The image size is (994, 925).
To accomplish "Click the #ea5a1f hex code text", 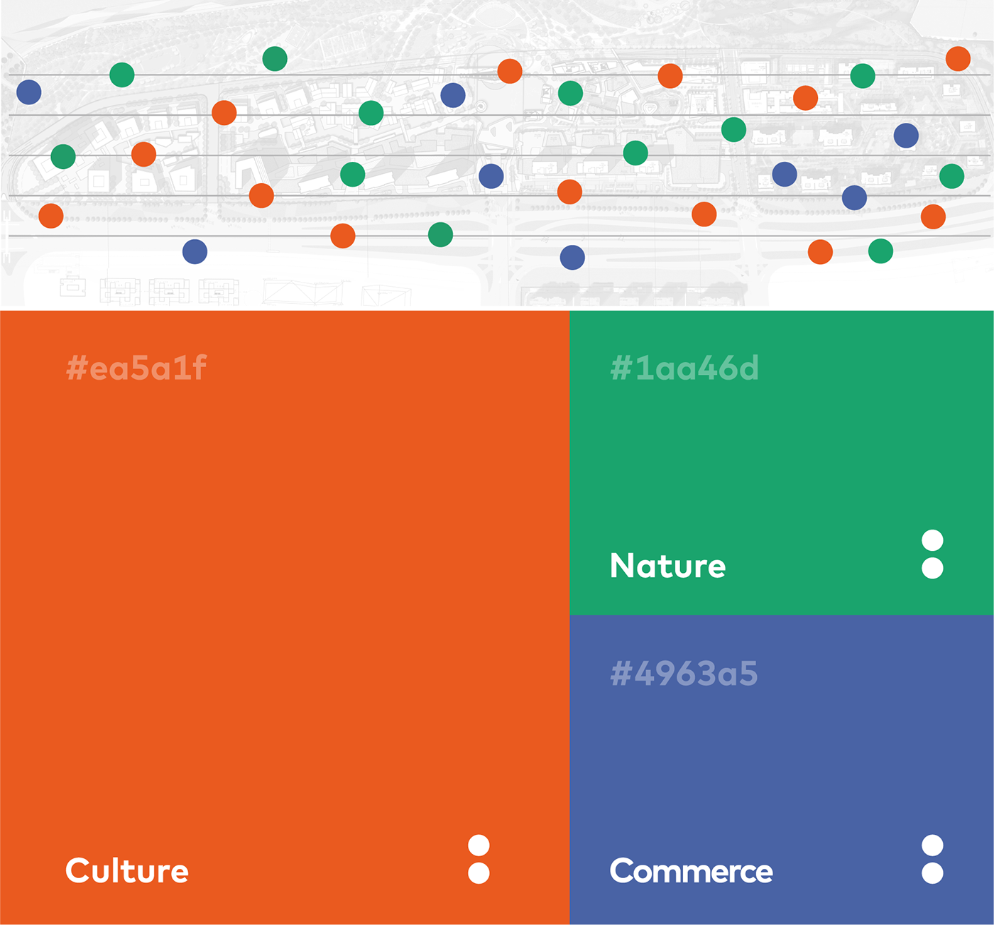I will pyautogui.click(x=136, y=368).
